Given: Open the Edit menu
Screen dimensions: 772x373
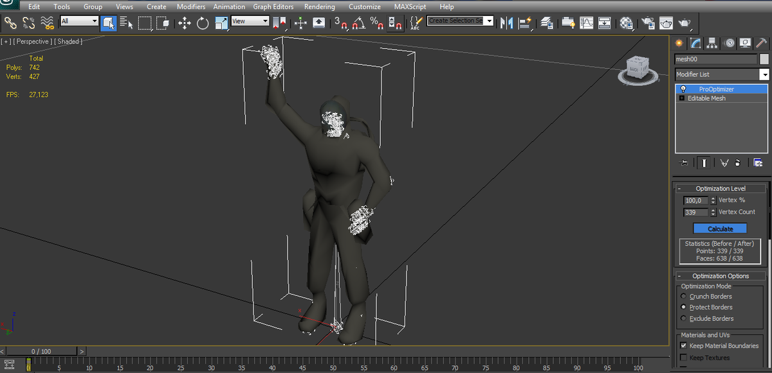Looking at the screenshot, I should point(34,6).
